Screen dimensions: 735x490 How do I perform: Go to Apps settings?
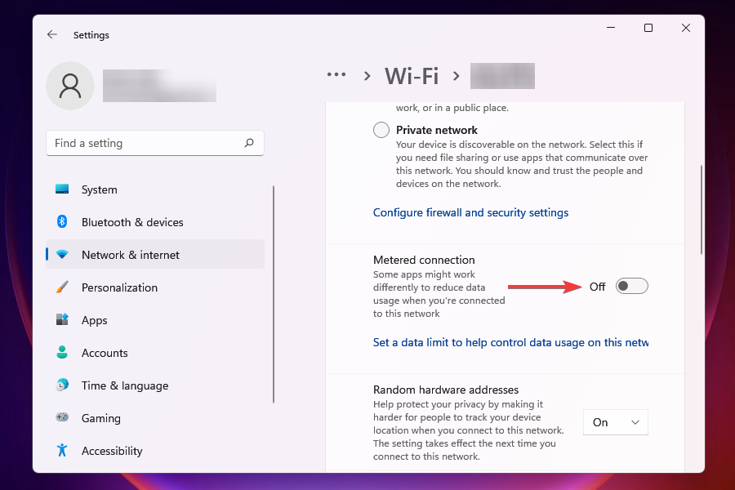tap(155, 320)
